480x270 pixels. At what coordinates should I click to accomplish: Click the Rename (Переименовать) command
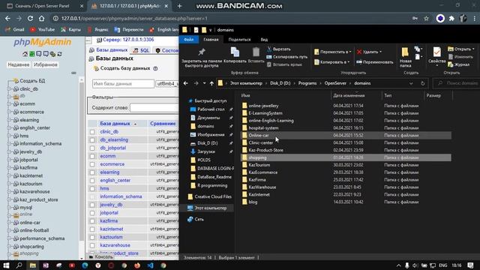coord(375,62)
